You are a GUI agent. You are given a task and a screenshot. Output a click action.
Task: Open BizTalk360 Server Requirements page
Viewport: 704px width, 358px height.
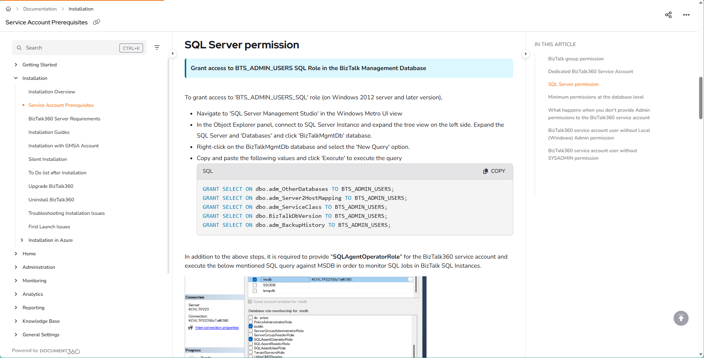tap(64, 119)
